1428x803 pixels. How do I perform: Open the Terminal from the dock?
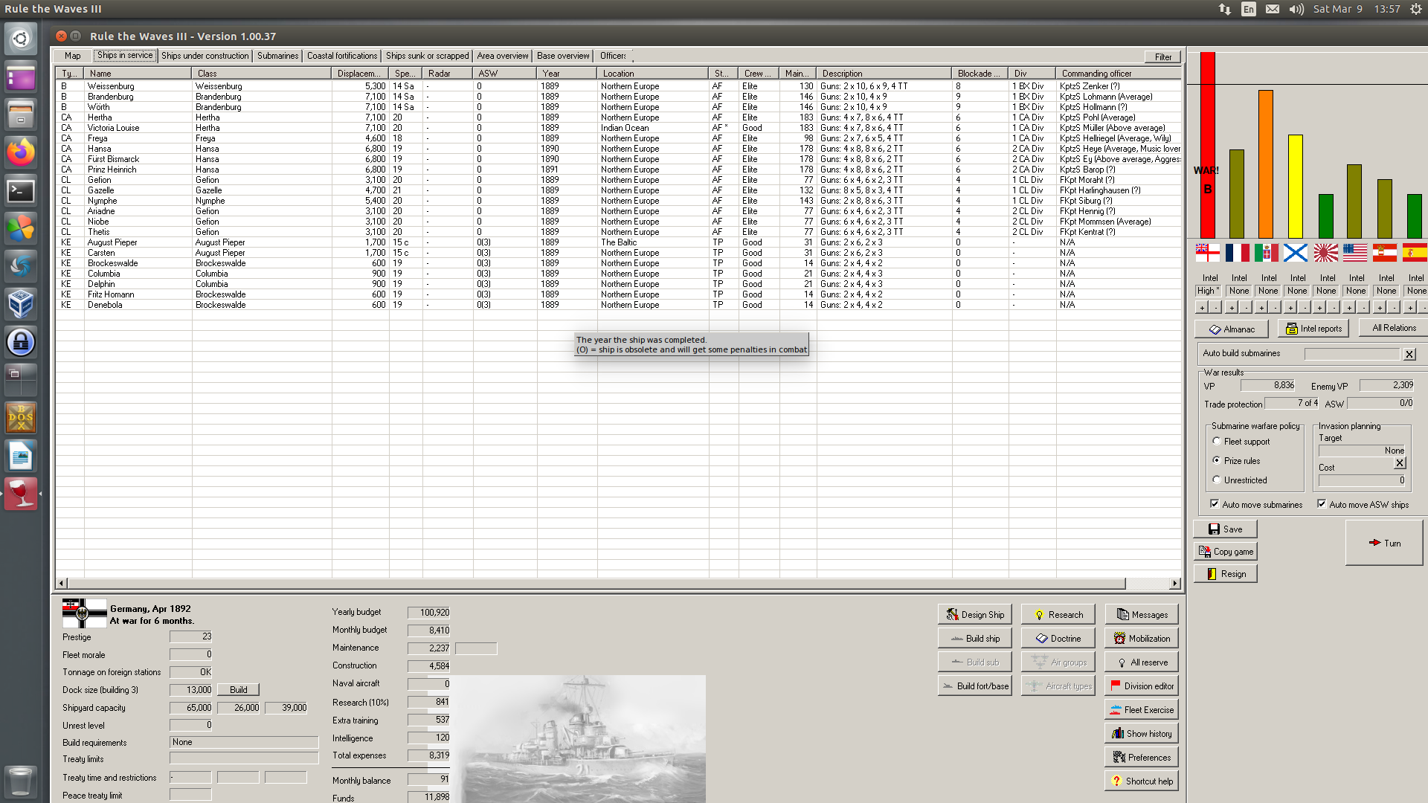click(21, 191)
